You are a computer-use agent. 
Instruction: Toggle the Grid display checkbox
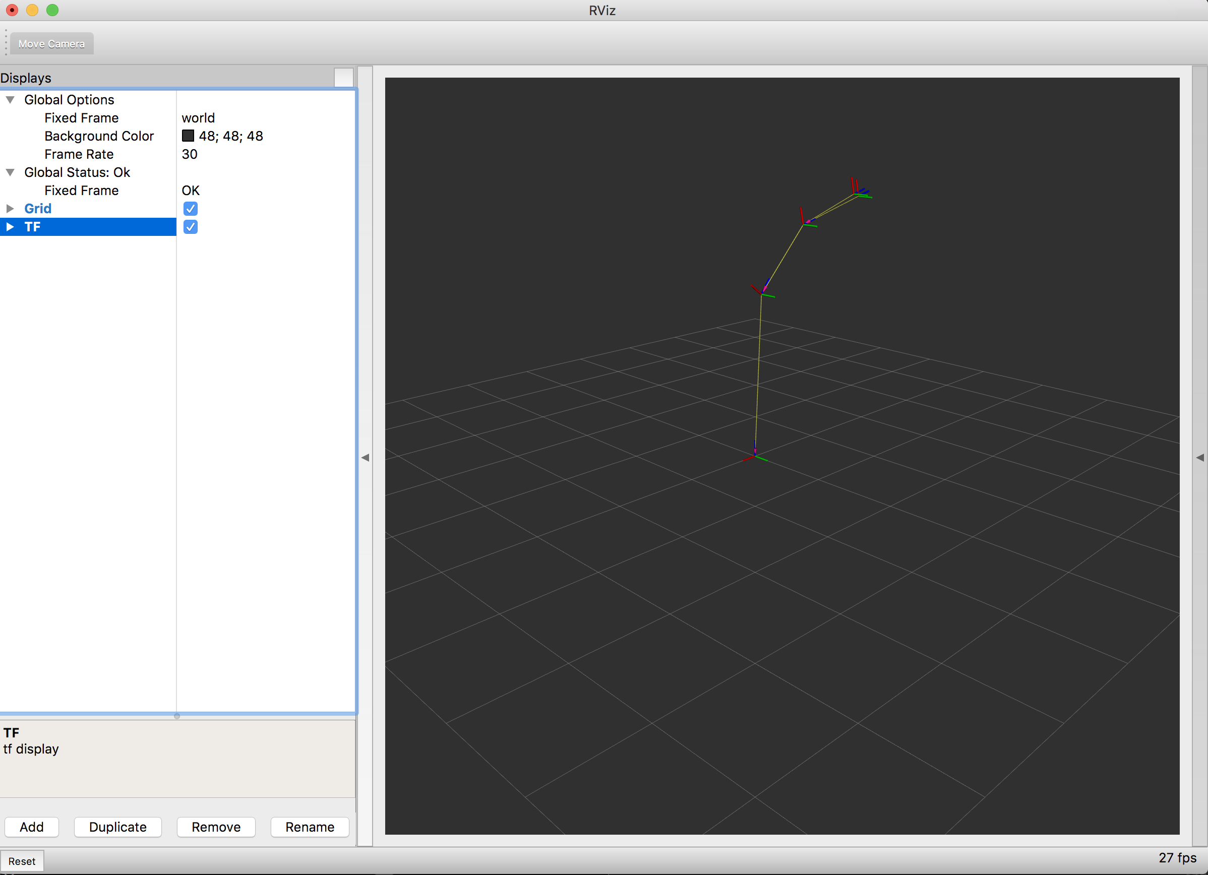click(191, 208)
